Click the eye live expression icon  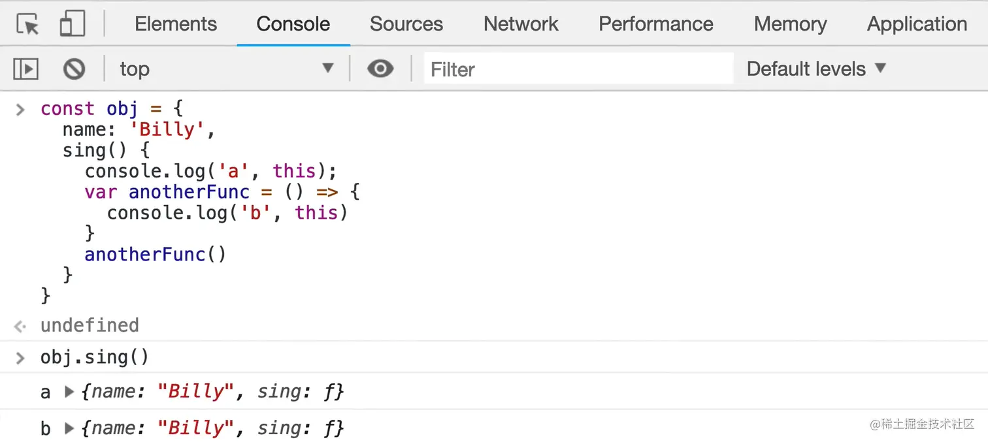380,69
